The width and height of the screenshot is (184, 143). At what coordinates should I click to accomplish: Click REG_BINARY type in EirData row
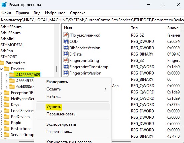[x=142, y=54]
